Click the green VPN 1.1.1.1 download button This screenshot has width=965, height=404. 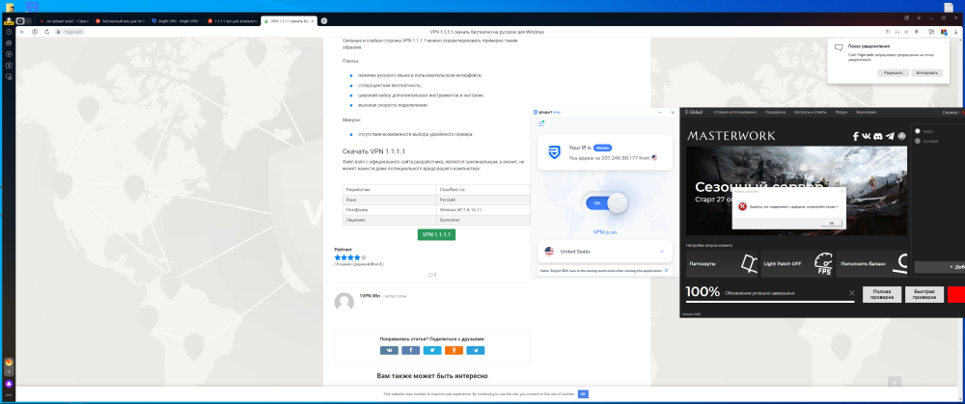pyautogui.click(x=436, y=234)
